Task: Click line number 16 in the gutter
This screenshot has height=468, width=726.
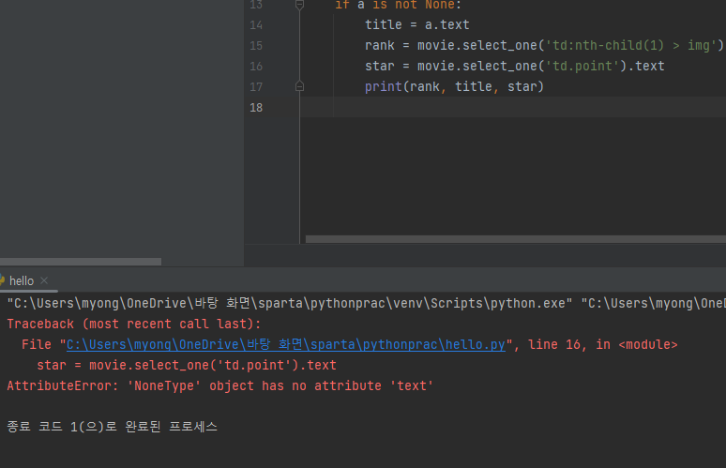Action: click(x=256, y=67)
